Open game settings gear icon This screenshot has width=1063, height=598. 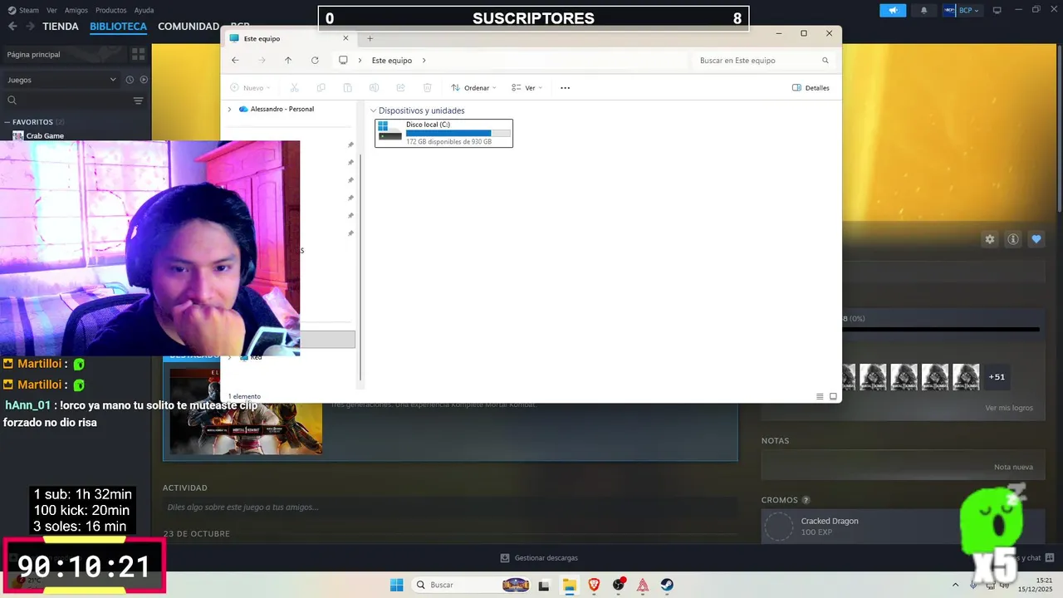click(x=990, y=239)
